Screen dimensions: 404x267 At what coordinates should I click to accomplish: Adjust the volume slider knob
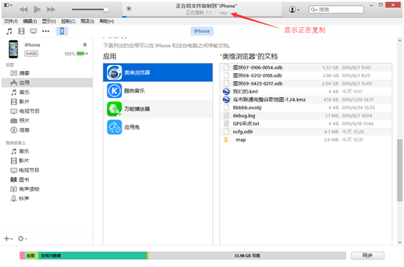pos(106,9)
